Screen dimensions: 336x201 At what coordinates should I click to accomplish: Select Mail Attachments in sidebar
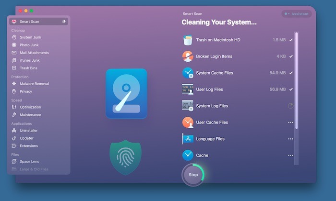tap(34, 53)
